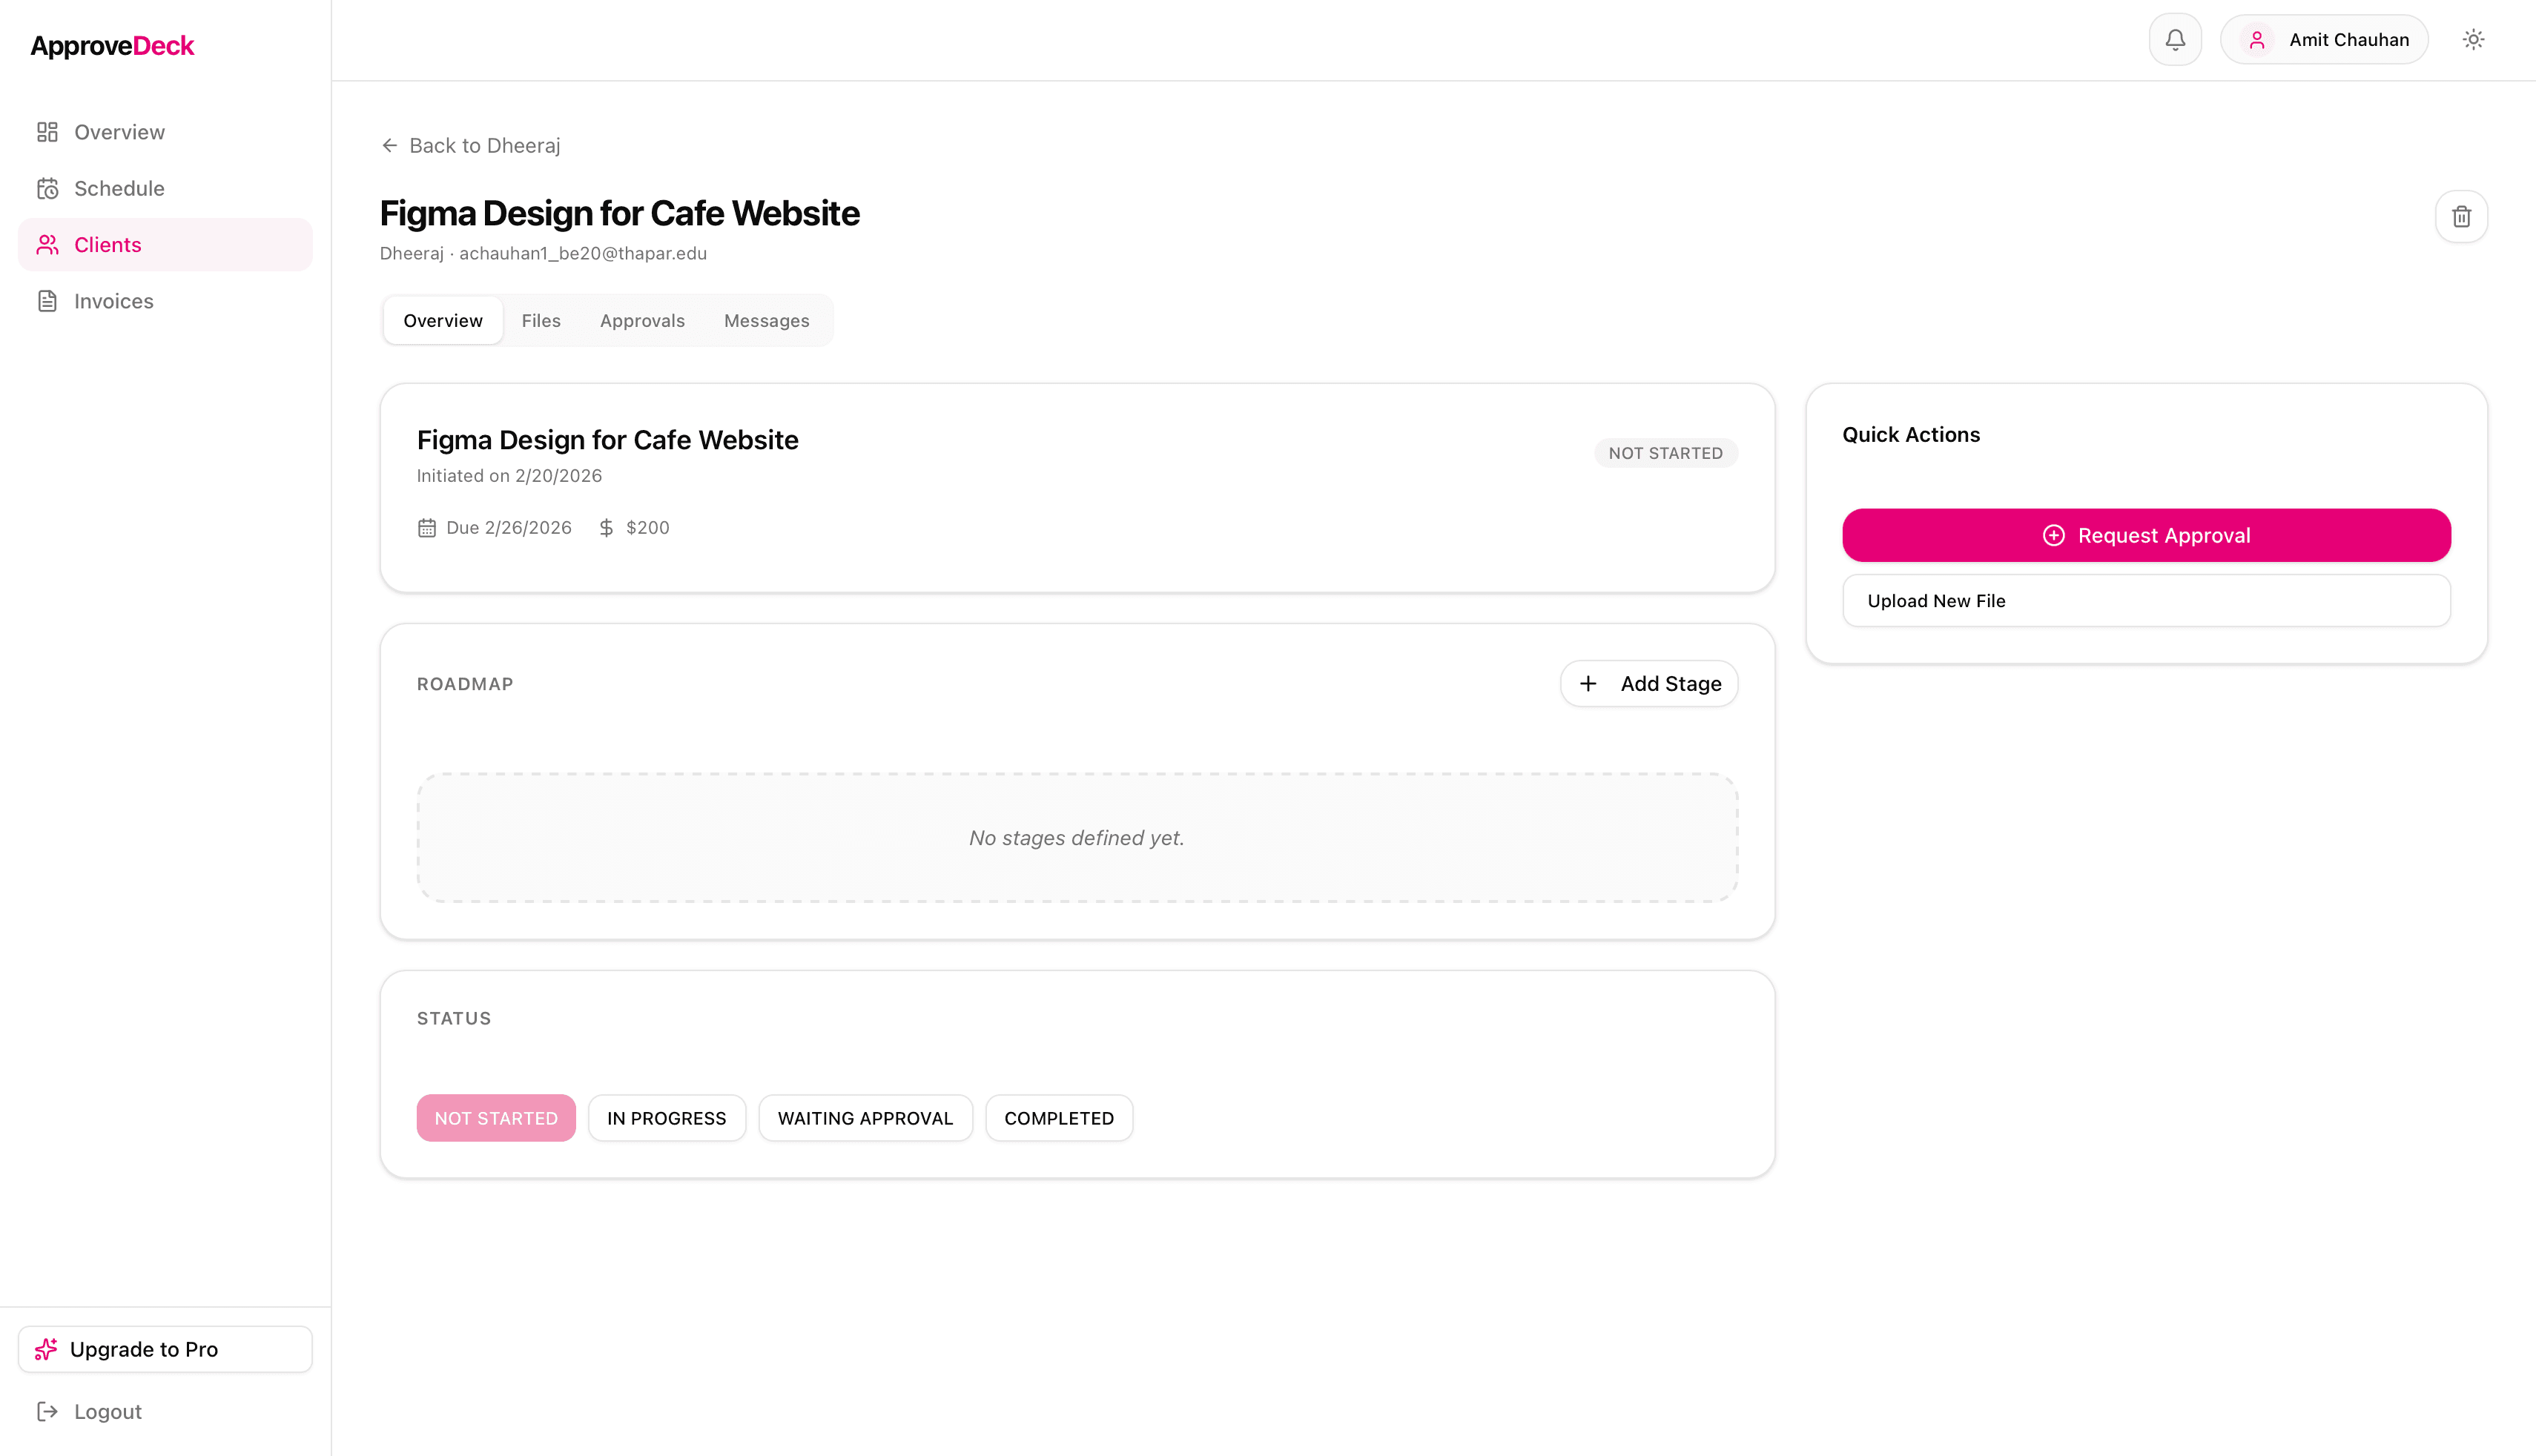Click the Schedule calendar icon in sidebar
The width and height of the screenshot is (2536, 1456).
tap(47, 189)
